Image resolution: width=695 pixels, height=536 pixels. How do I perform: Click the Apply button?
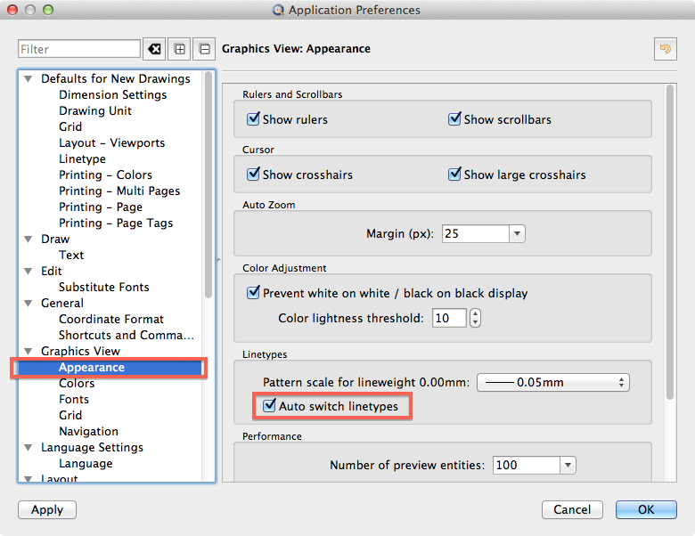pos(47,510)
